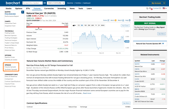Open Nat-Gas Prices Rally article headline
Screen dimensions: 169x109
pyautogui.click(x=49, y=65)
